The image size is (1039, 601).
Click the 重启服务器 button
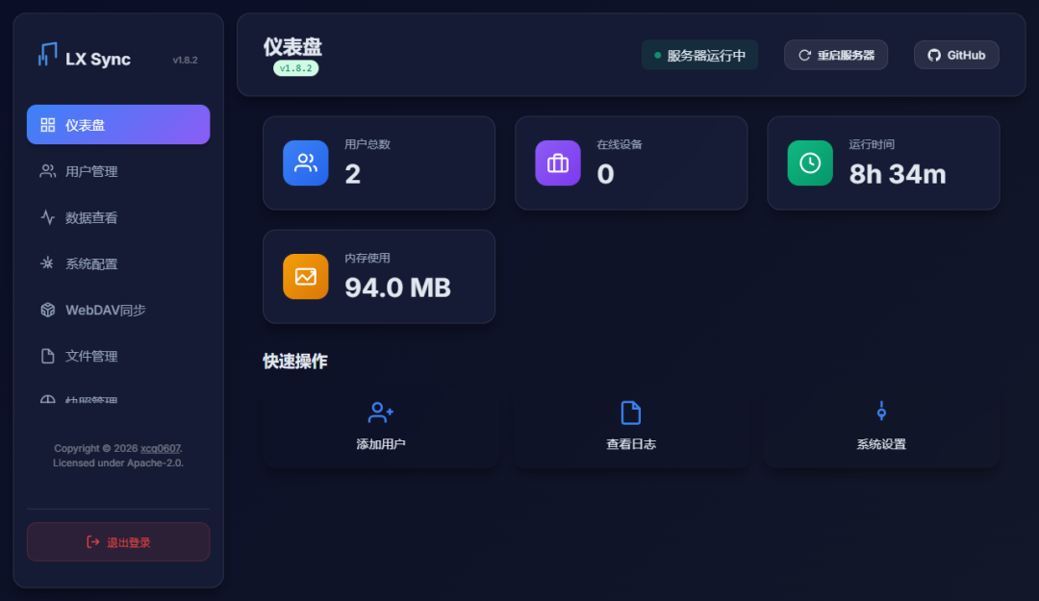click(836, 55)
